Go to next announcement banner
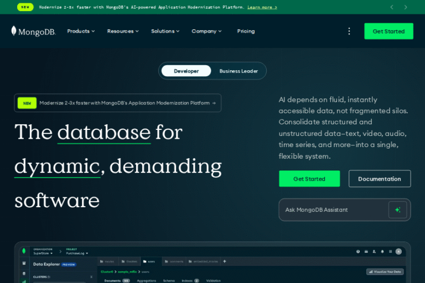Viewport: 425px width, 283px height. click(406, 7)
